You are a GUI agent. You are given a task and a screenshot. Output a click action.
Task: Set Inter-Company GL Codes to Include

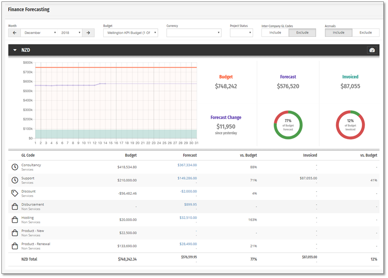pos(275,33)
